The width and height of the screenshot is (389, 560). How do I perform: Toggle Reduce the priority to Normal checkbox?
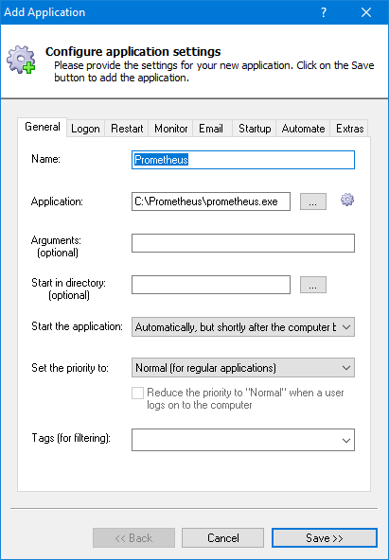click(137, 393)
